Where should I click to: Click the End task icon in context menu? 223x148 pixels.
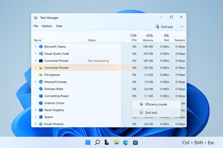(141, 113)
